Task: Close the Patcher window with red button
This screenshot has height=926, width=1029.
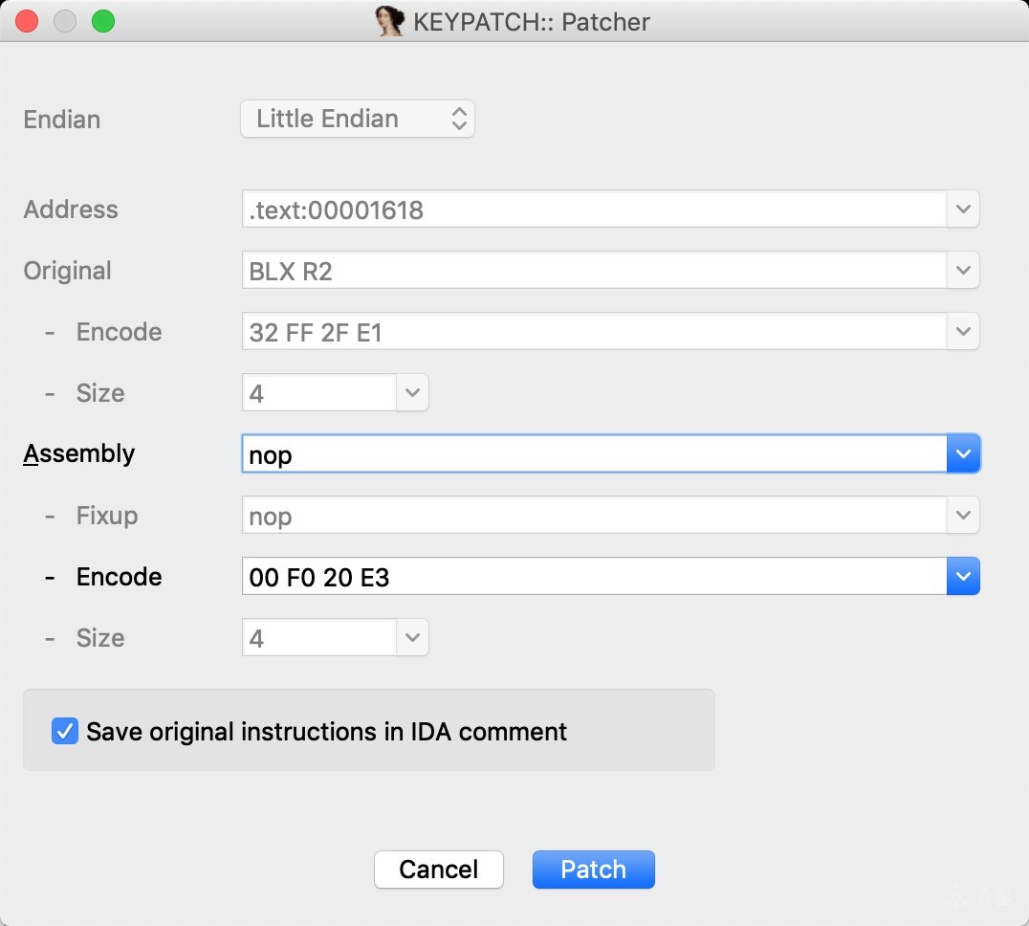Action: (x=27, y=21)
